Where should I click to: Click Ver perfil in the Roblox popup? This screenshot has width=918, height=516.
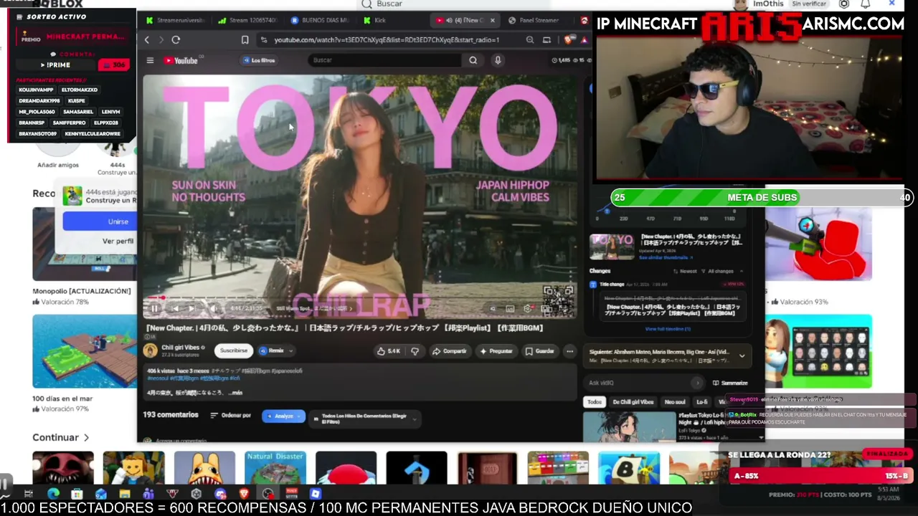118,241
